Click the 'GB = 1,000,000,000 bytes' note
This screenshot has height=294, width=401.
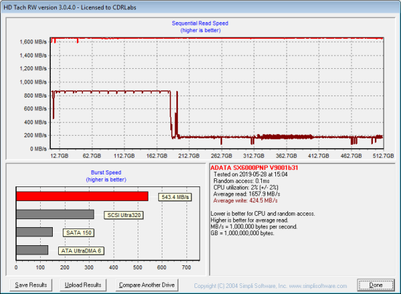(242, 233)
